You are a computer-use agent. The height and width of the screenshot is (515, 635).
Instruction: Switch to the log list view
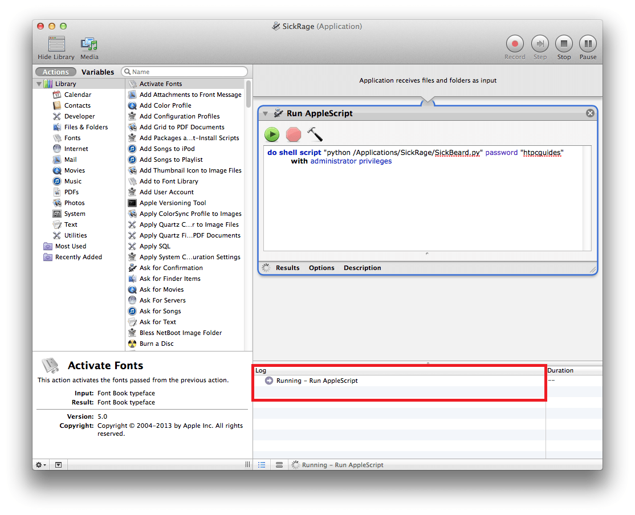[x=262, y=465]
